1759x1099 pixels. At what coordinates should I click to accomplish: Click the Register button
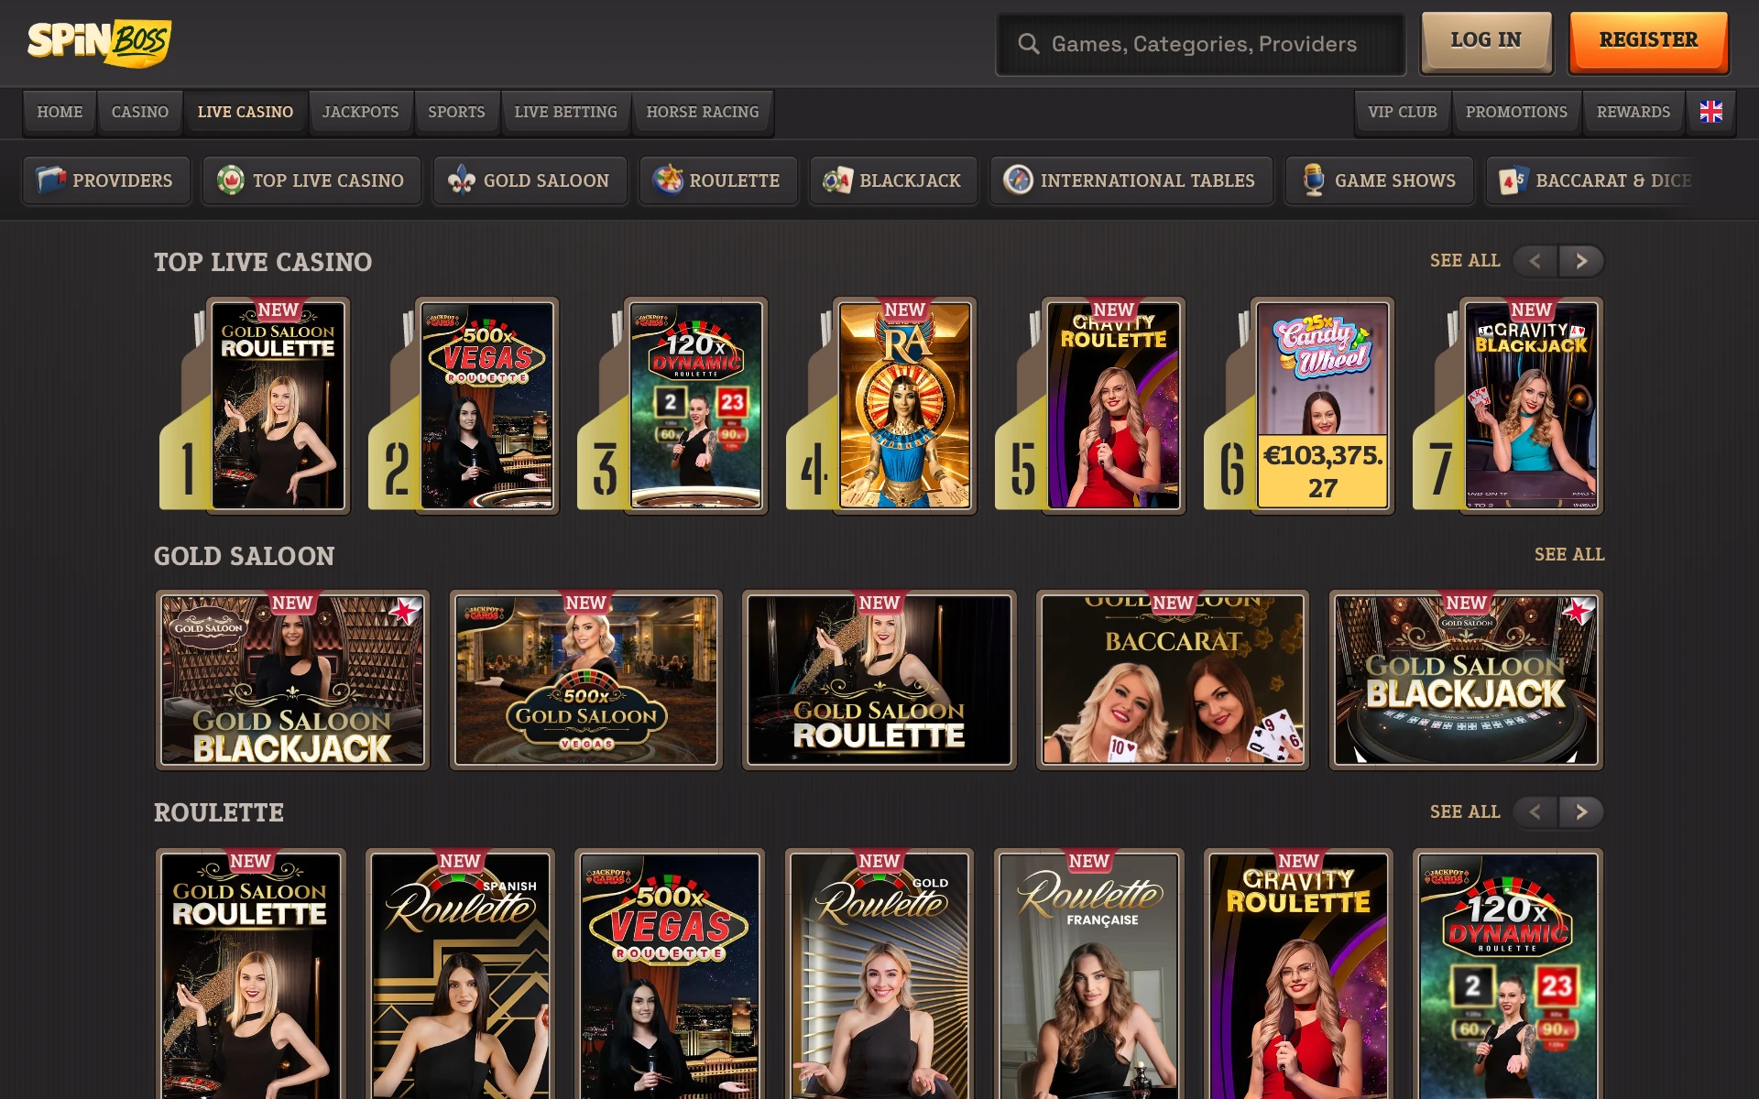[1648, 40]
